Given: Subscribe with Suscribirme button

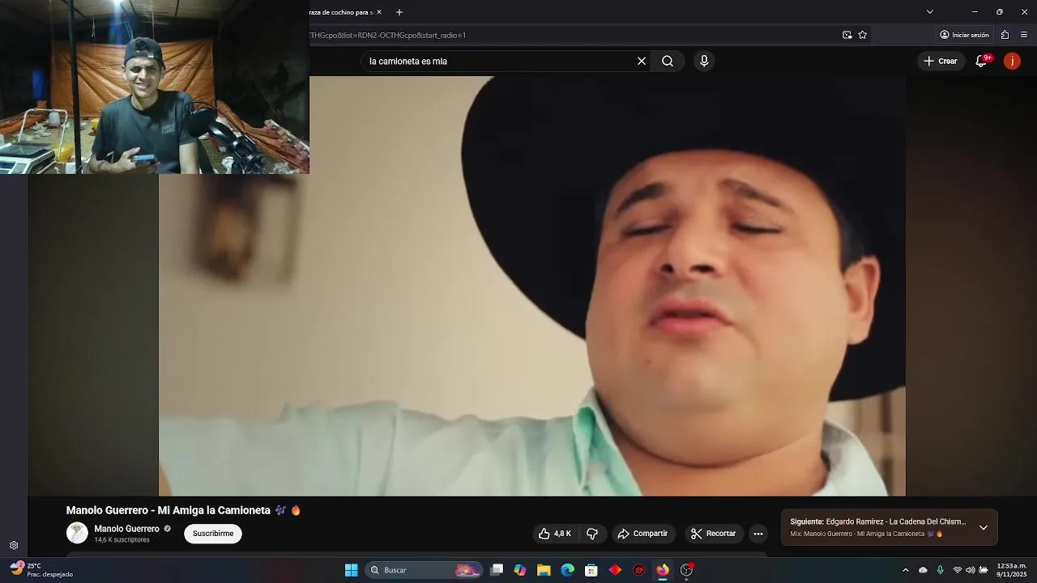Looking at the screenshot, I should coord(213,534).
